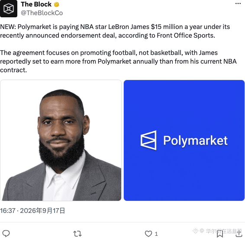Open the blue Polymarket image
This screenshot has width=245, height=238.
coord(184,140)
